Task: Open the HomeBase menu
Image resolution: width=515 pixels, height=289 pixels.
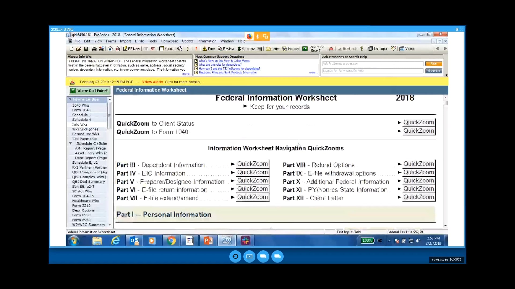Action: point(169,41)
